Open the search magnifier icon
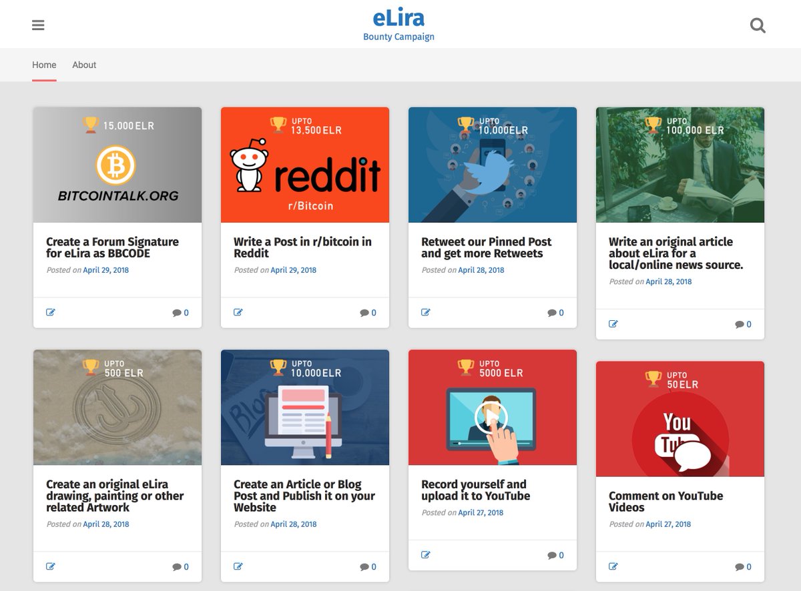Screen dimensions: 801x591 [758, 25]
